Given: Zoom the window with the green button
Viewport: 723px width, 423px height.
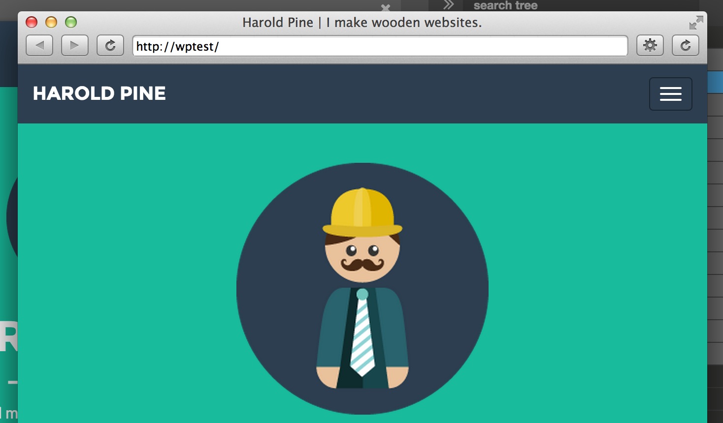Looking at the screenshot, I should (x=71, y=22).
